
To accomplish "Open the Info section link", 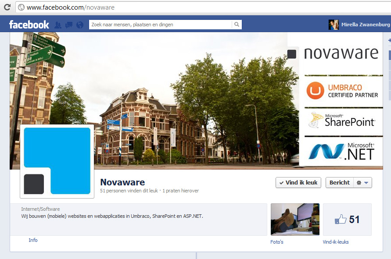I will click(33, 240).
